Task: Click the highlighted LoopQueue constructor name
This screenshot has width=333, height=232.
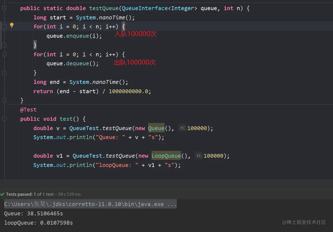Action: click(x=166, y=156)
